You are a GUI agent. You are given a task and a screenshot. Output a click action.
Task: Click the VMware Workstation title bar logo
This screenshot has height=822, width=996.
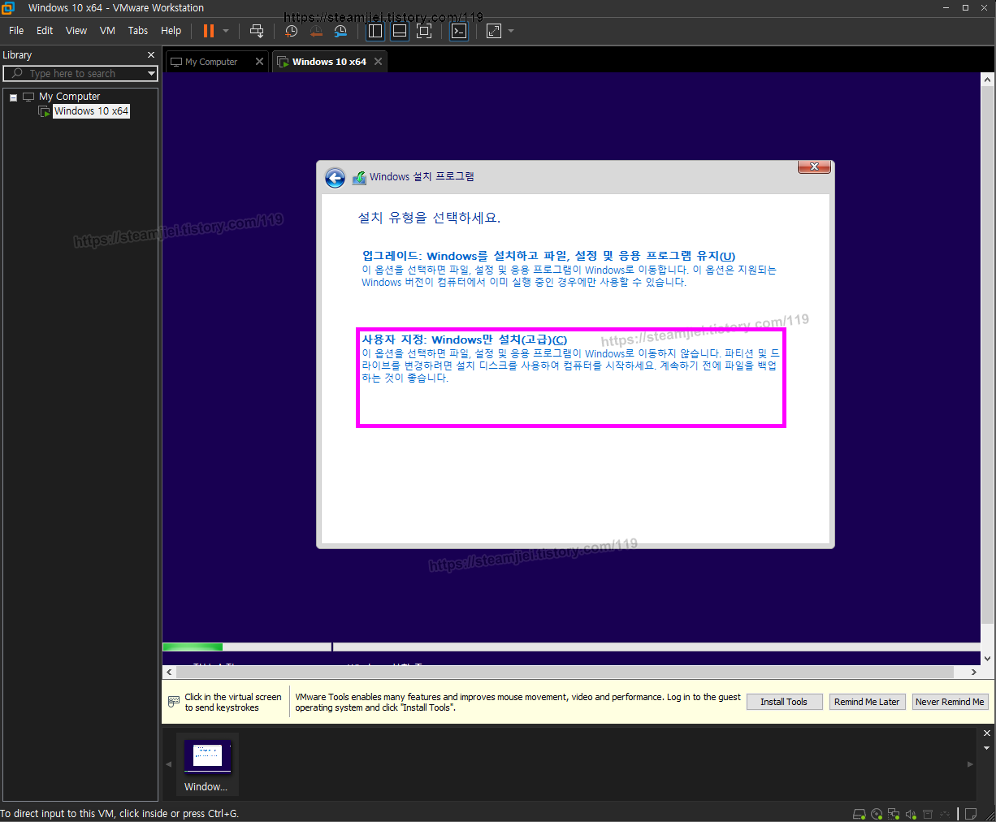pos(8,8)
